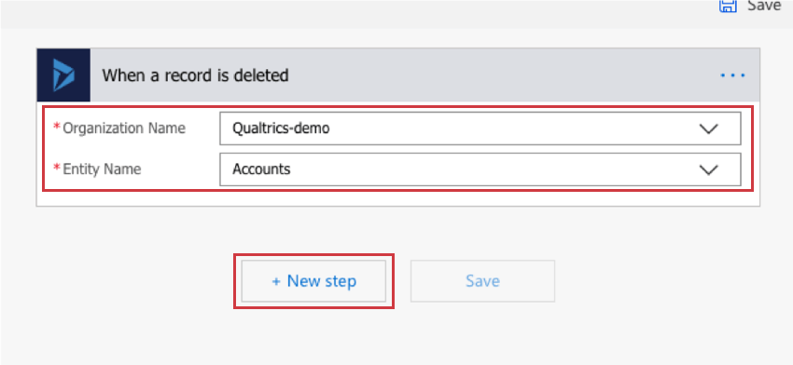The image size is (793, 365).
Task: Click the red asterisk before Entity Name
Action: pos(57,167)
